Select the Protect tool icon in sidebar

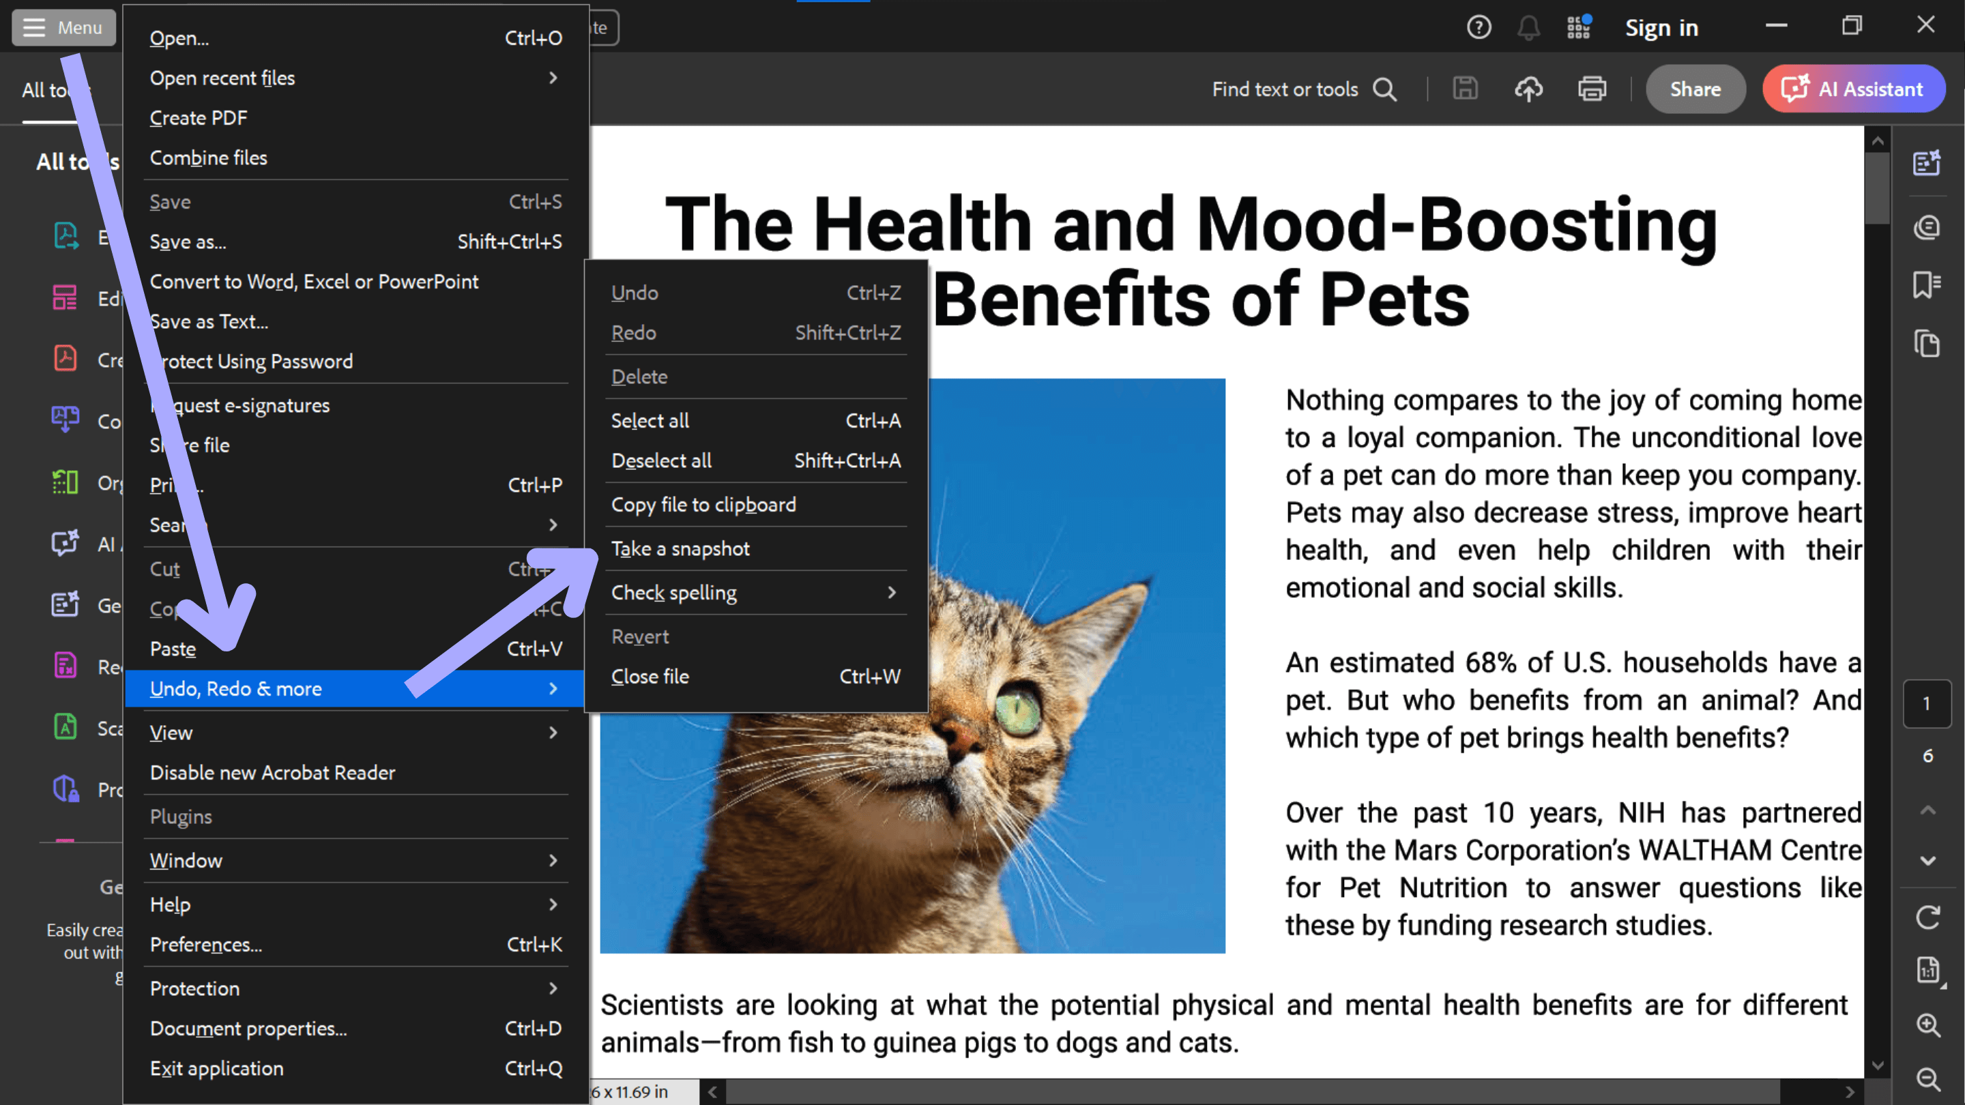pos(65,789)
